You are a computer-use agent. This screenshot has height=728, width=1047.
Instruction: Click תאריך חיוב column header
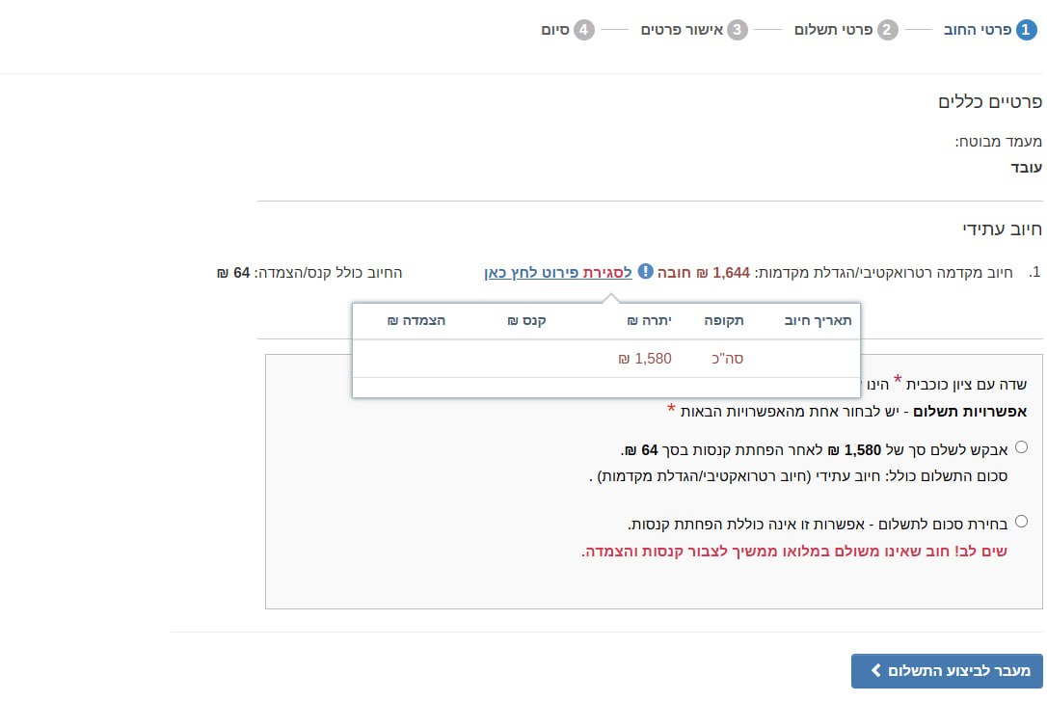click(818, 320)
